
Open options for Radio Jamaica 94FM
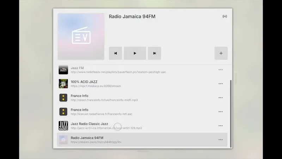221,140
